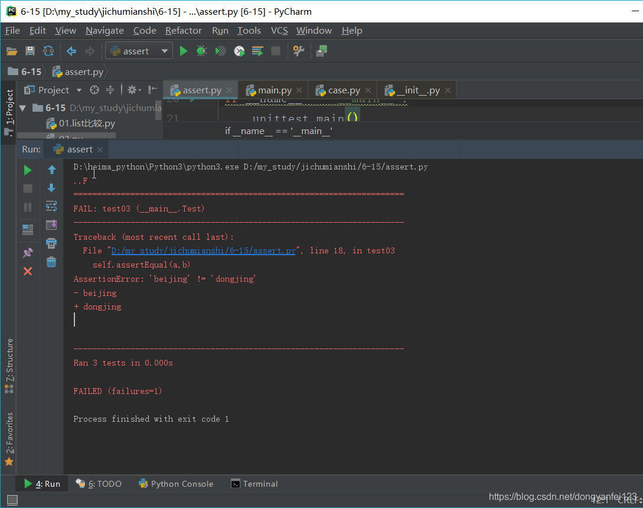Image resolution: width=643 pixels, height=508 pixels.
Task: Start debugging with the bug icon
Action: click(x=201, y=51)
